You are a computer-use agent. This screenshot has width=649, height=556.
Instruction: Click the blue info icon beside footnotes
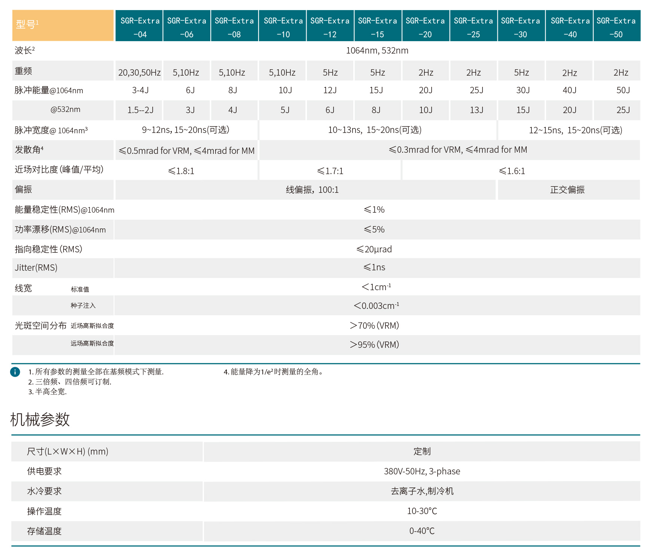click(x=15, y=372)
